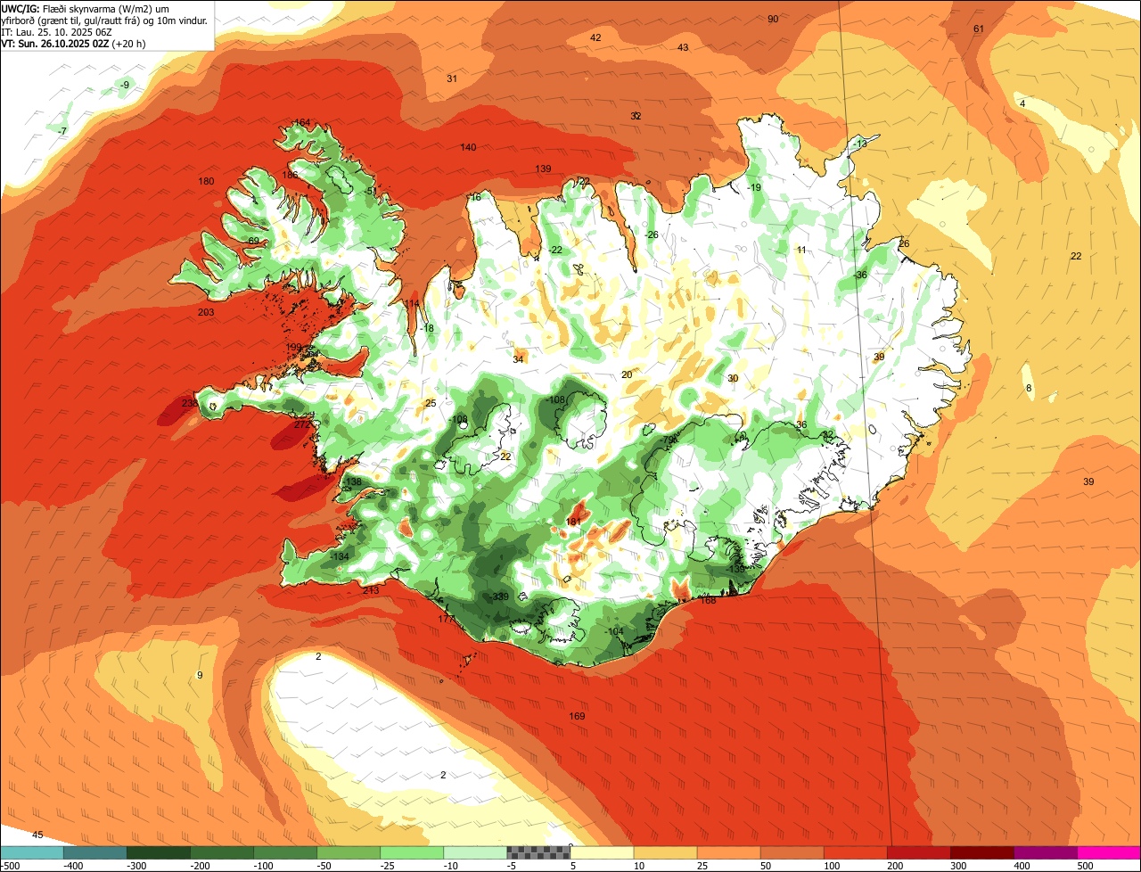The height and width of the screenshot is (872, 1141).
Task: Click the light teal legend swatch above -500
Action: [31, 852]
